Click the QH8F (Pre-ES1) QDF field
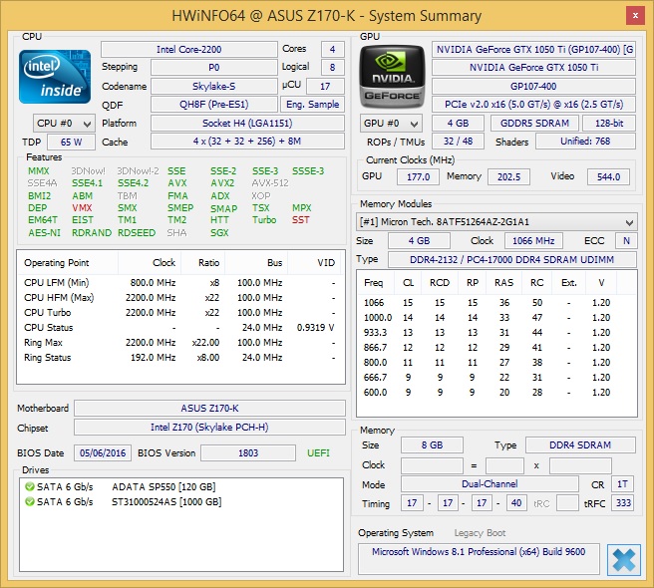This screenshot has width=654, height=588. [214, 105]
